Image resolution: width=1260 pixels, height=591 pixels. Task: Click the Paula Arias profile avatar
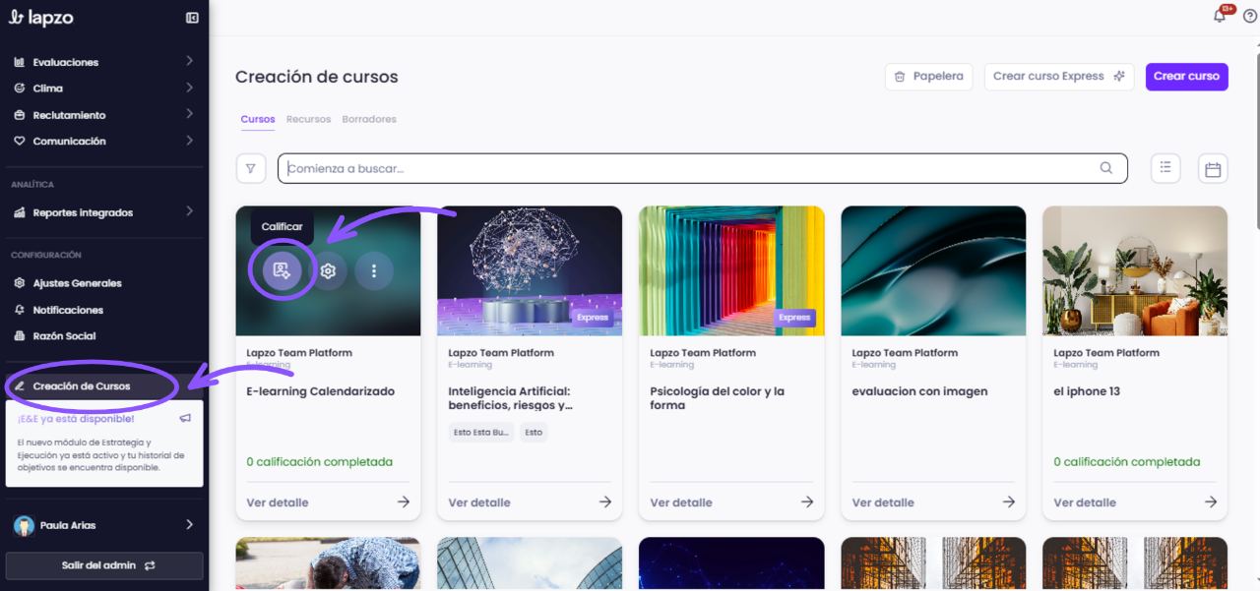(x=24, y=525)
